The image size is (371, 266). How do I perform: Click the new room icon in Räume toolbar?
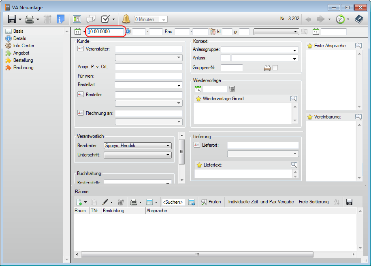click(x=79, y=202)
